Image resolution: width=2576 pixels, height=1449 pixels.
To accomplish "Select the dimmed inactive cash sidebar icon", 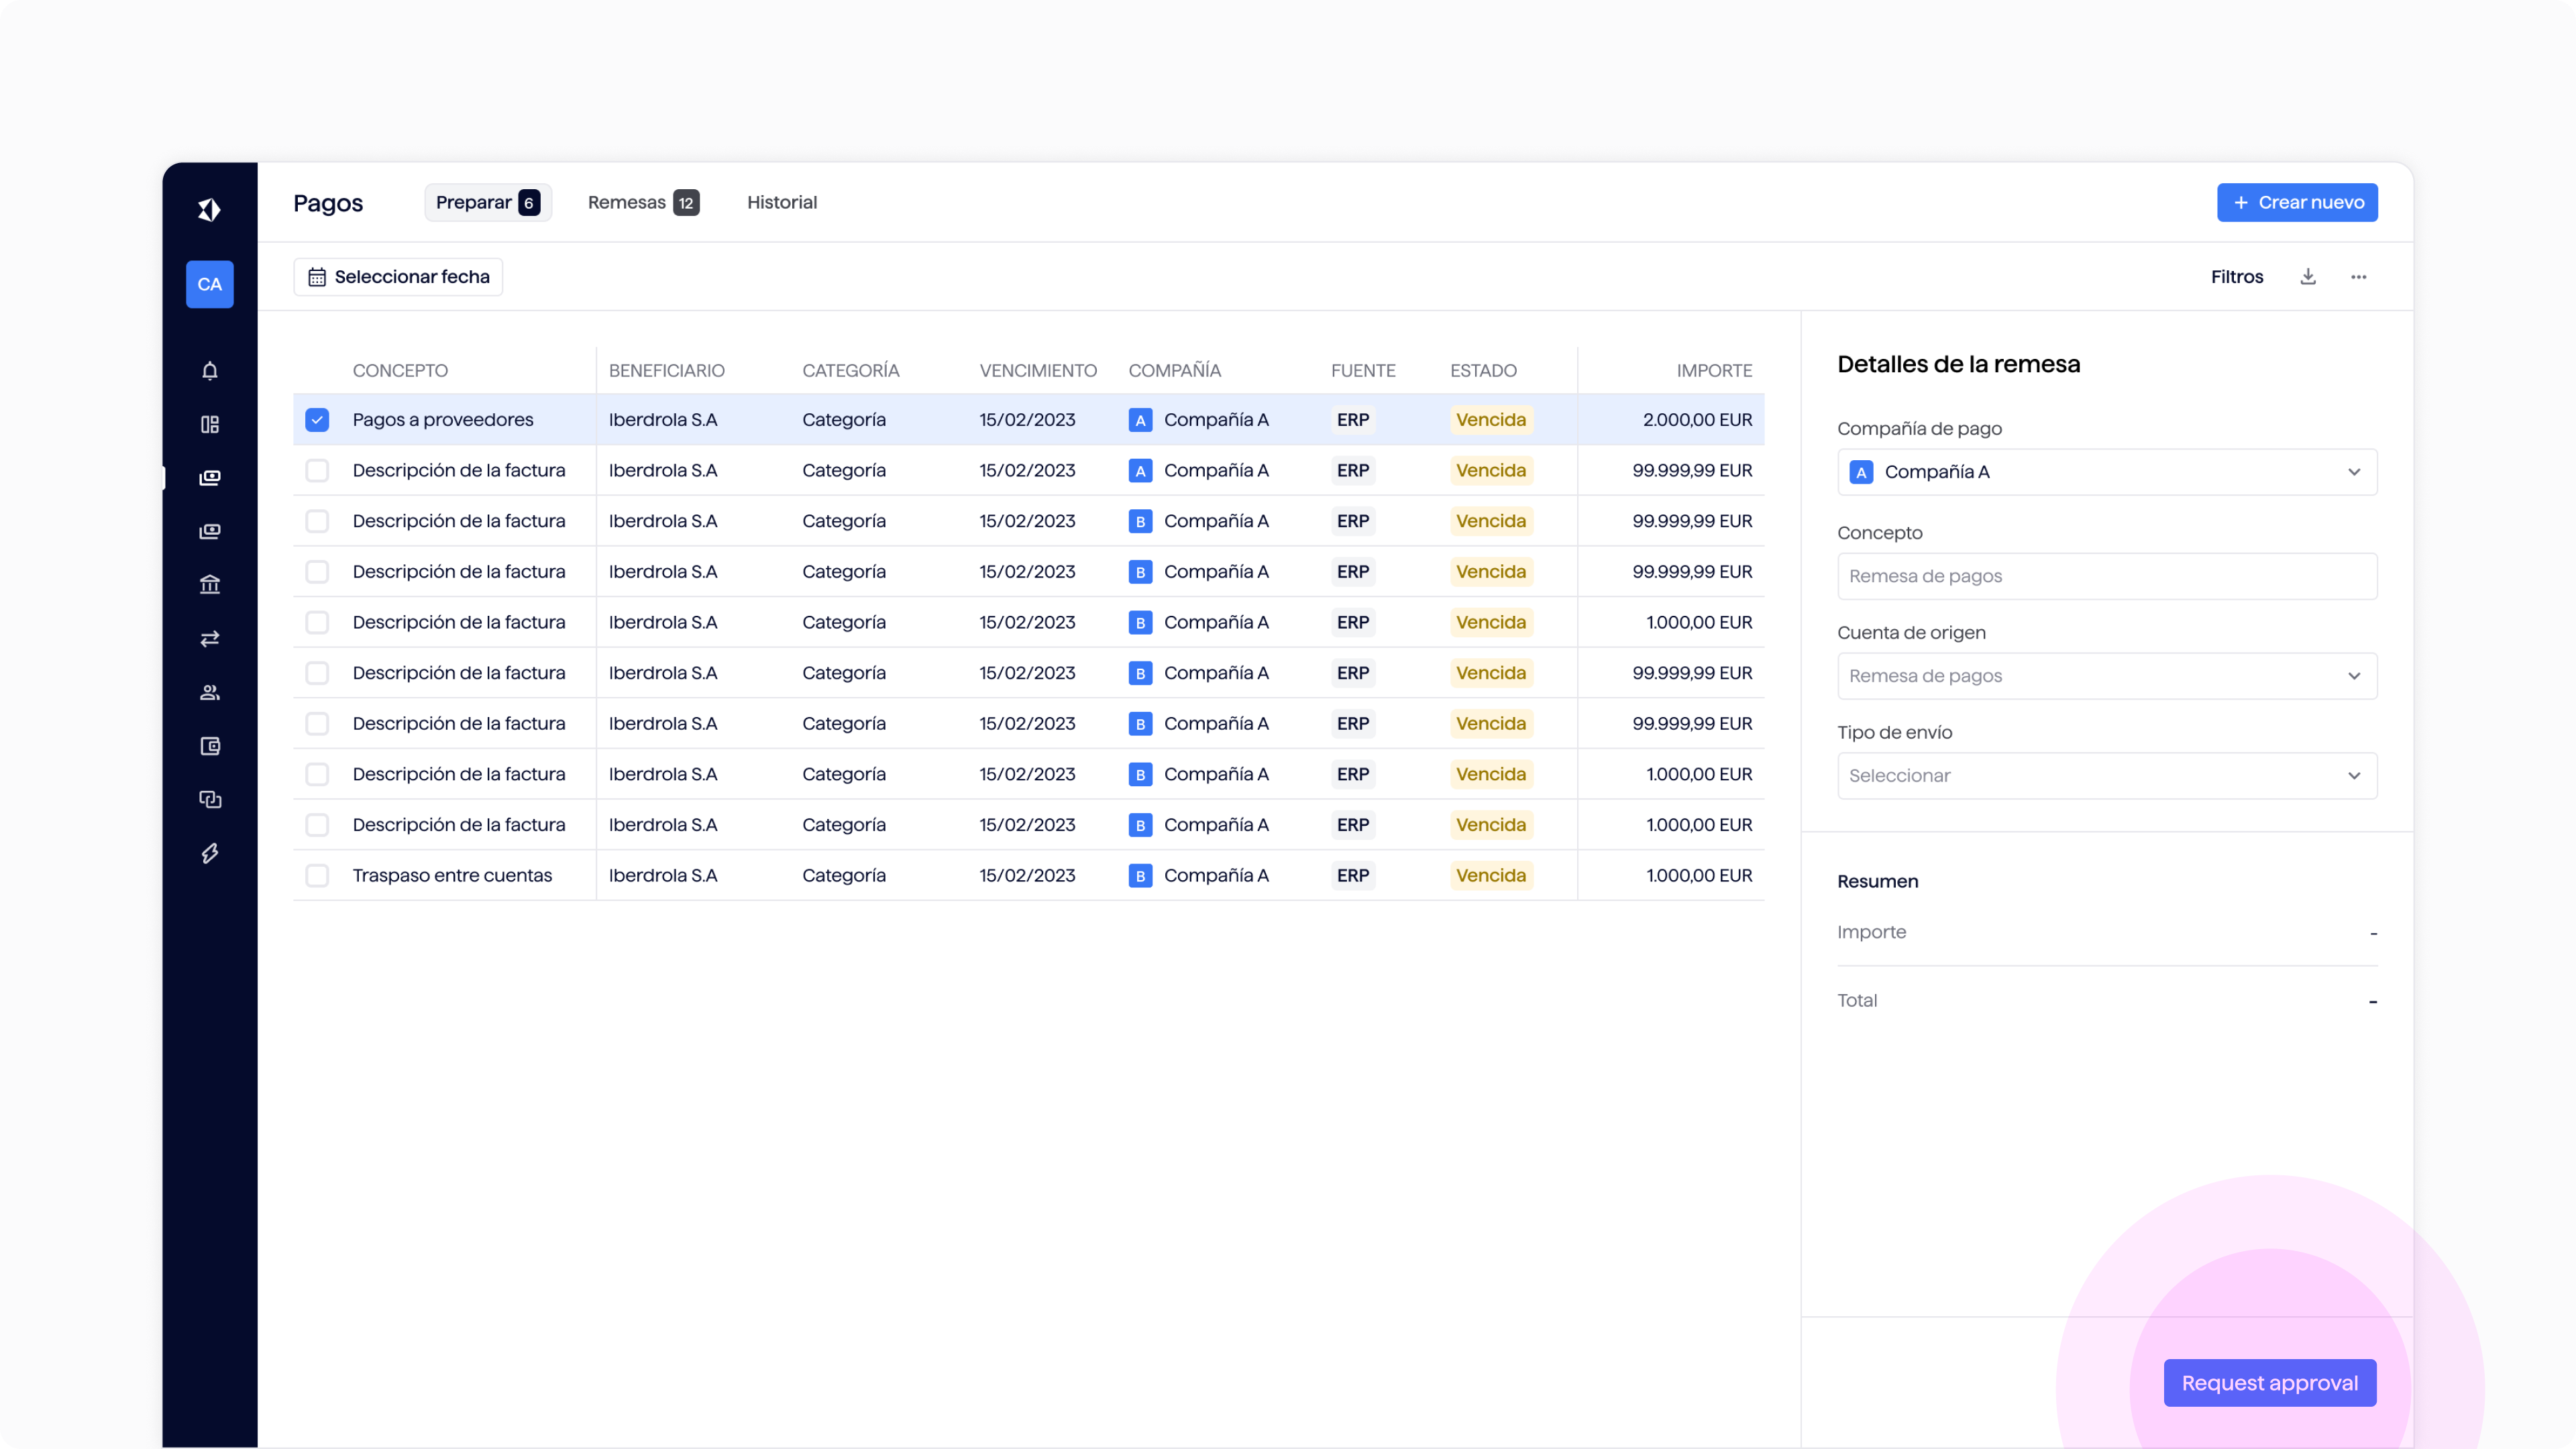I will tap(209, 531).
